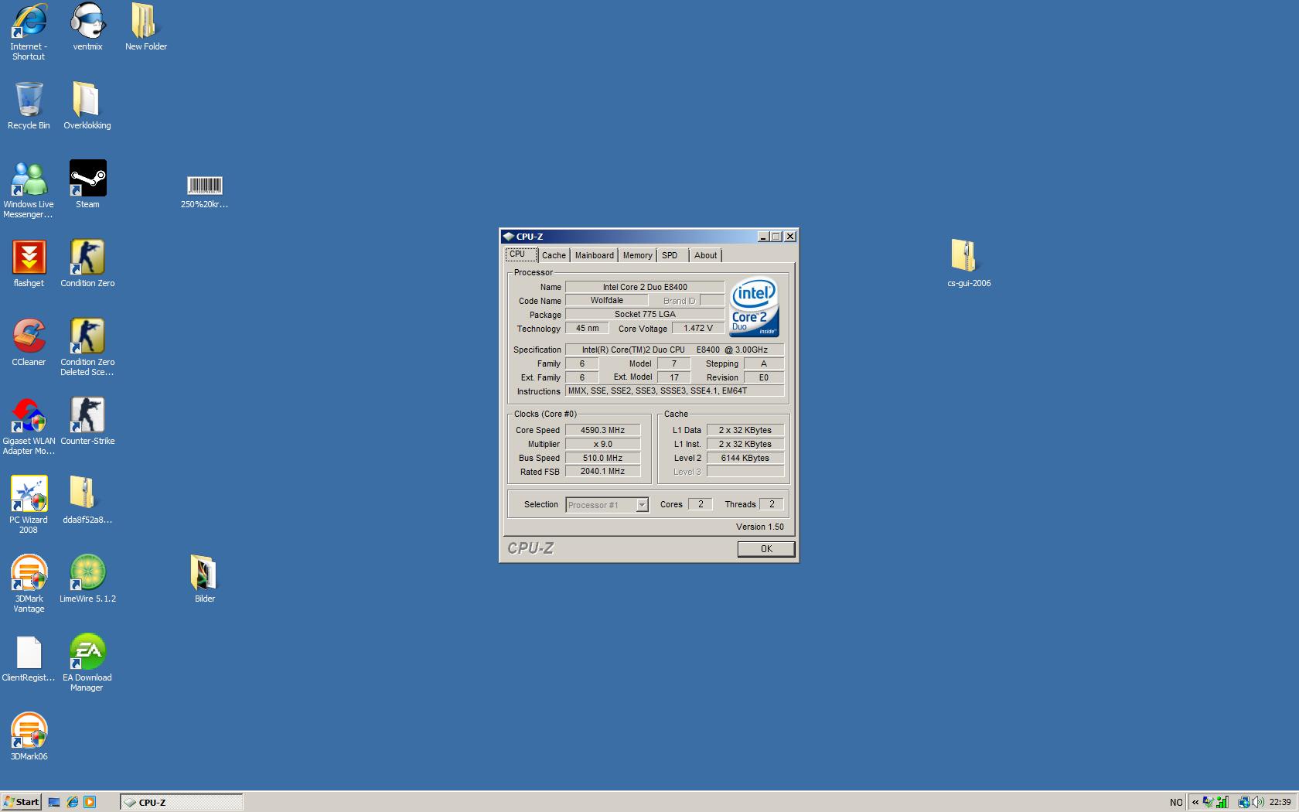Switch to the Memory tab
1299x812 pixels.
coord(637,255)
